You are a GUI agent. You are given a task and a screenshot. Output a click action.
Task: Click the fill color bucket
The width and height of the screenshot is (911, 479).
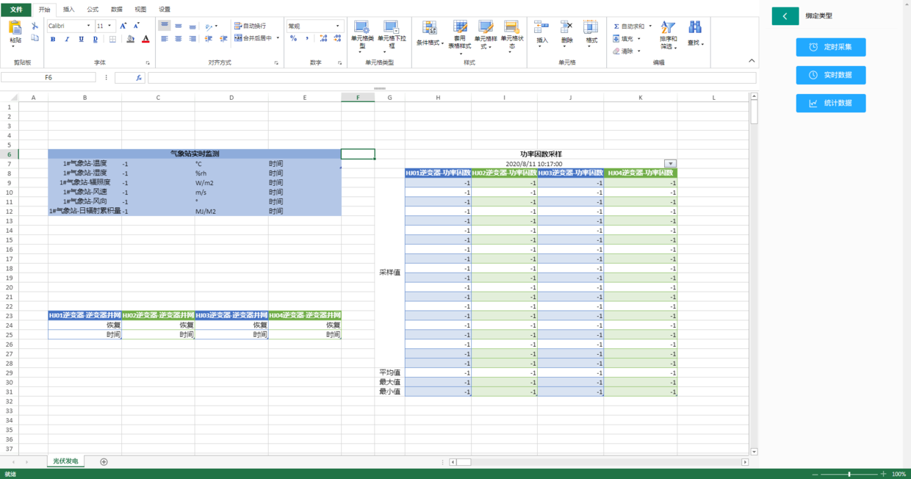(130, 39)
